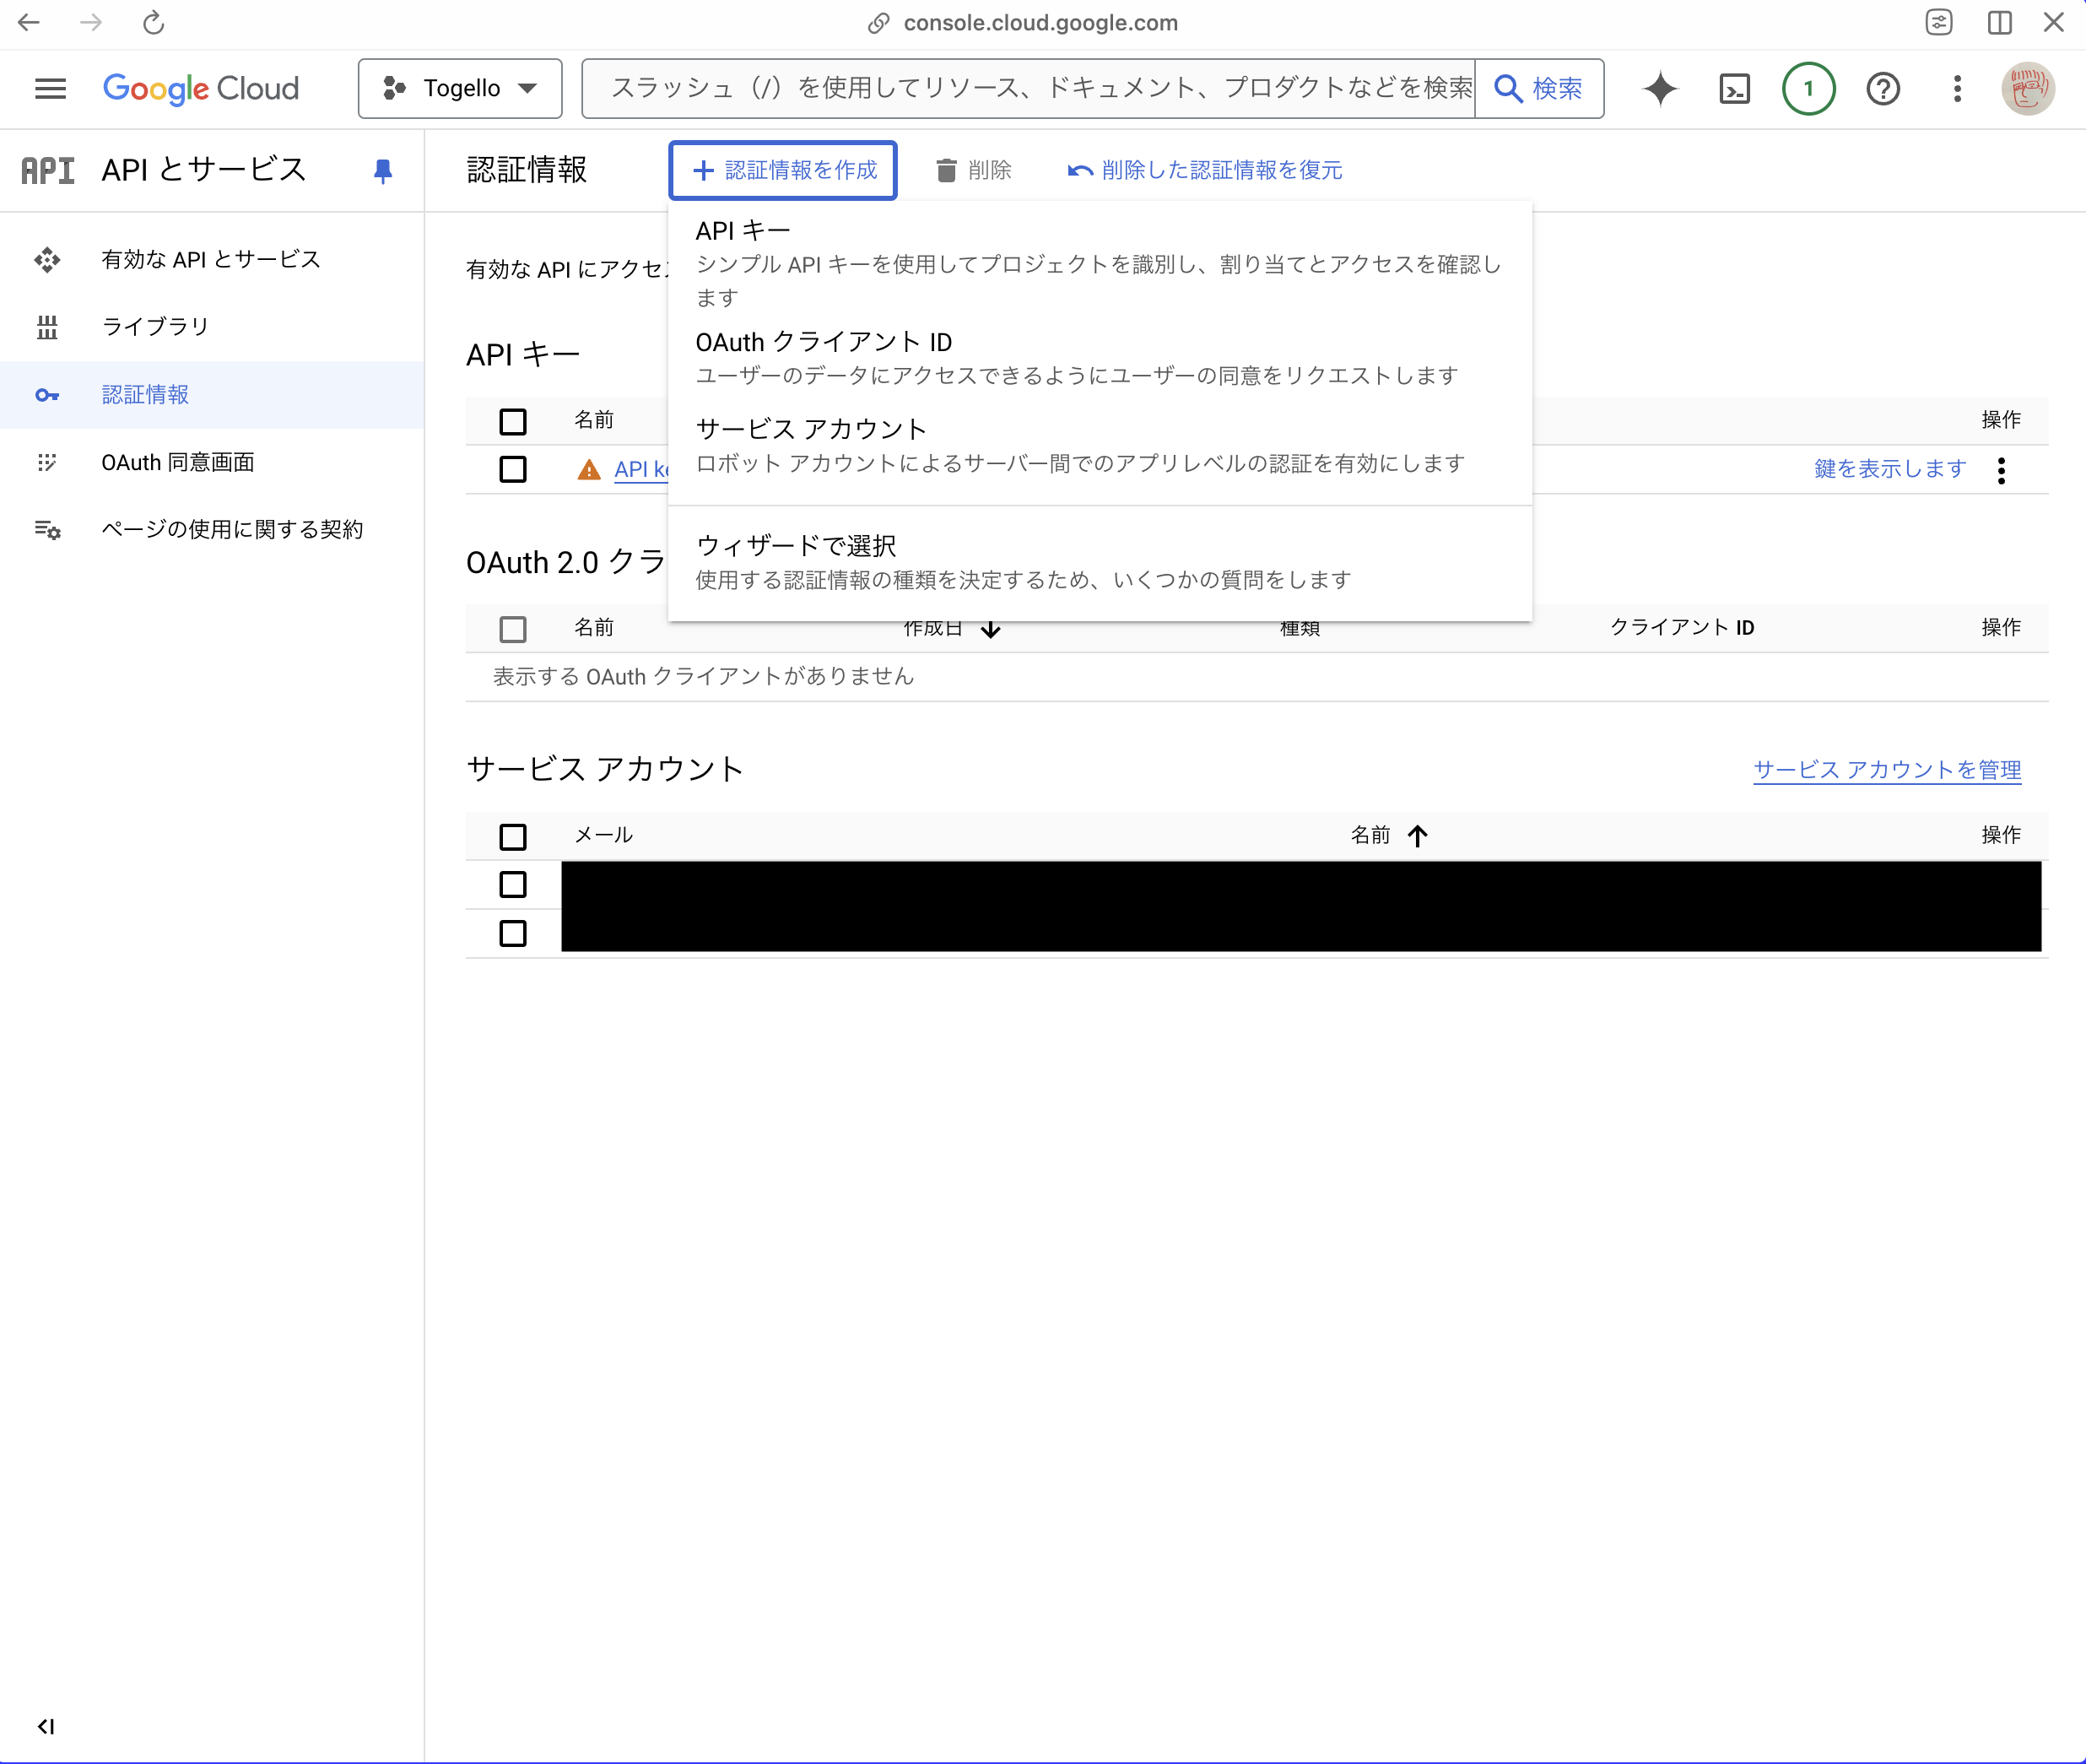2086x1764 pixels.
Task: Open three-dot actions menu for API key row
Action: (2001, 470)
